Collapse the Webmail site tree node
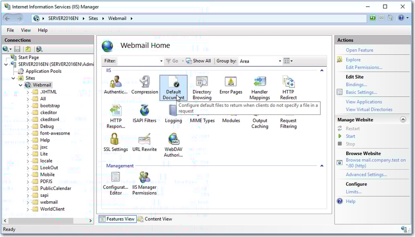 [21, 85]
